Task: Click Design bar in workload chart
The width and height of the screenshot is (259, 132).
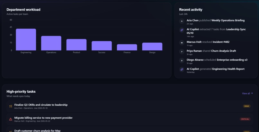Action: [152, 46]
